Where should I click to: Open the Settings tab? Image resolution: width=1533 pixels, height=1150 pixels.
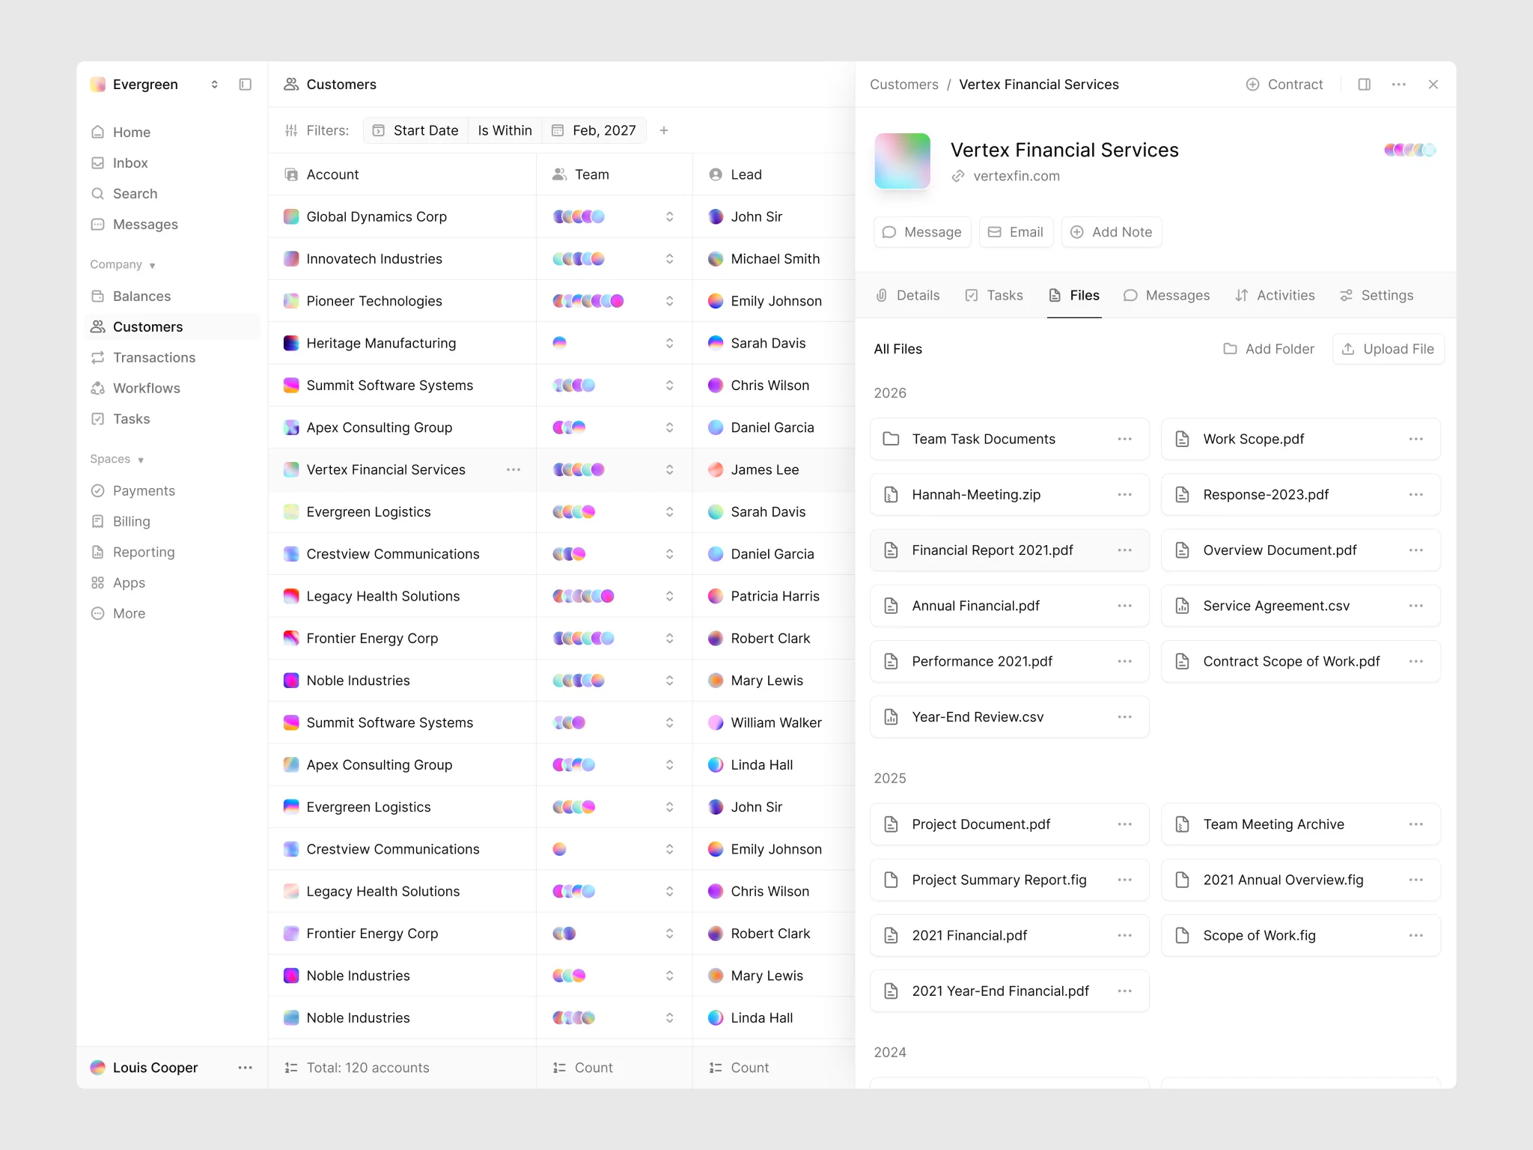pyautogui.click(x=1376, y=296)
